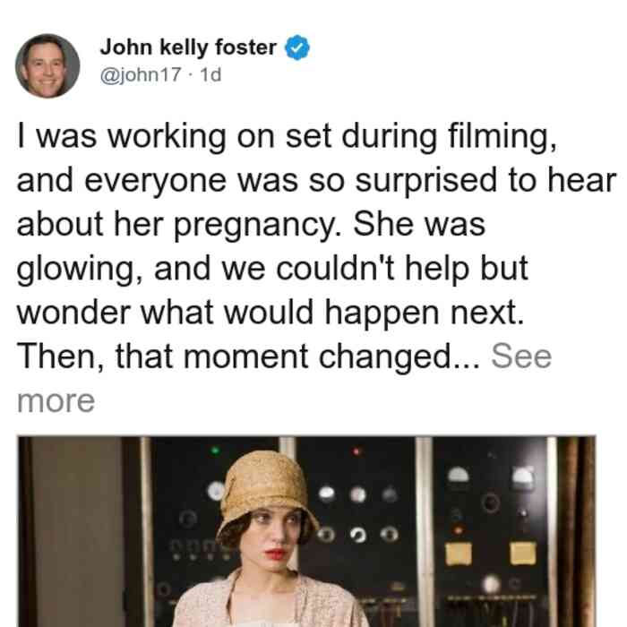Screen dimensions: 627x627
Task: Open the post via the 1d timestamp
Action: coord(210,74)
